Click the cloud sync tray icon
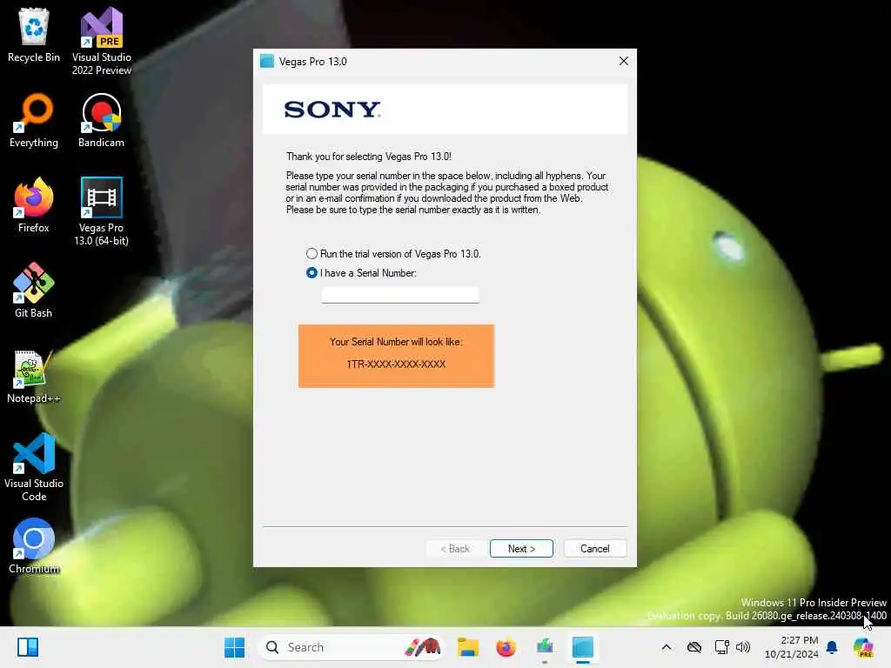 [x=693, y=647]
